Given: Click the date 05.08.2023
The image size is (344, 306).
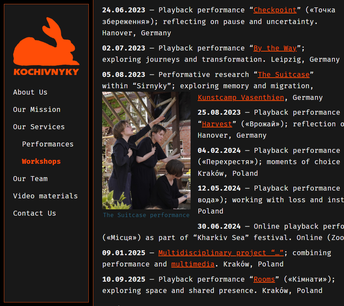Looking at the screenshot, I should [x=124, y=75].
